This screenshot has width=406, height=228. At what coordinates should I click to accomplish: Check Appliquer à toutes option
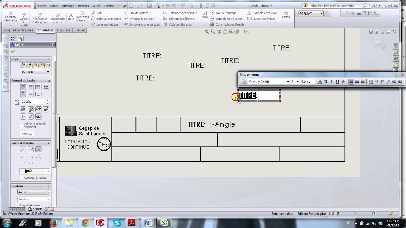click(x=22, y=178)
